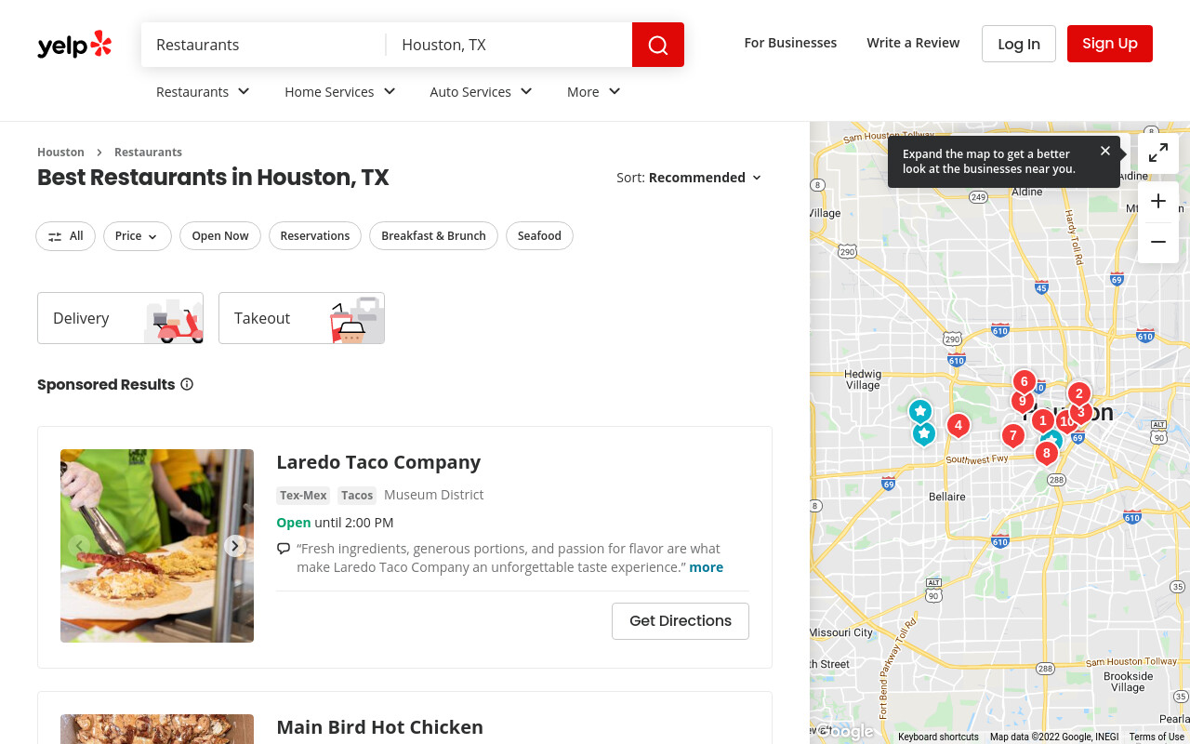Zoom out on the map

pos(1158,243)
